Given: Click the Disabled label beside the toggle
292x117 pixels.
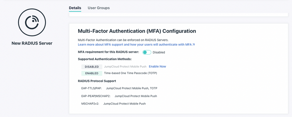Looking at the screenshot, I should 159,52.
